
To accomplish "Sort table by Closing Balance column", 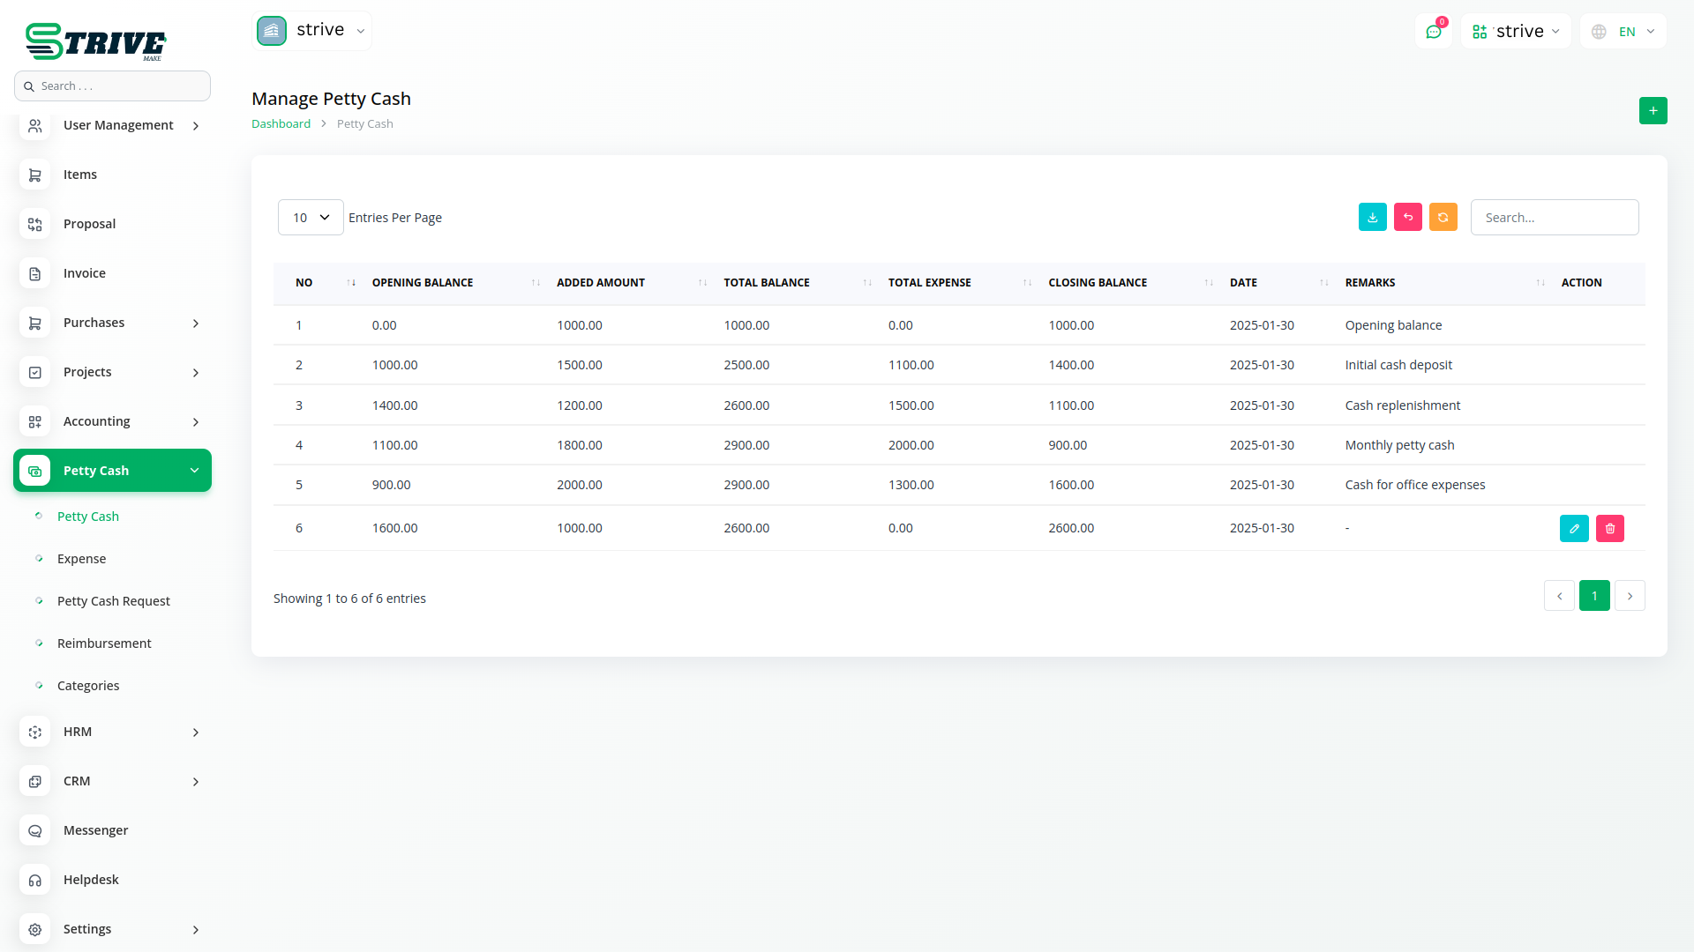I will click(x=1098, y=283).
